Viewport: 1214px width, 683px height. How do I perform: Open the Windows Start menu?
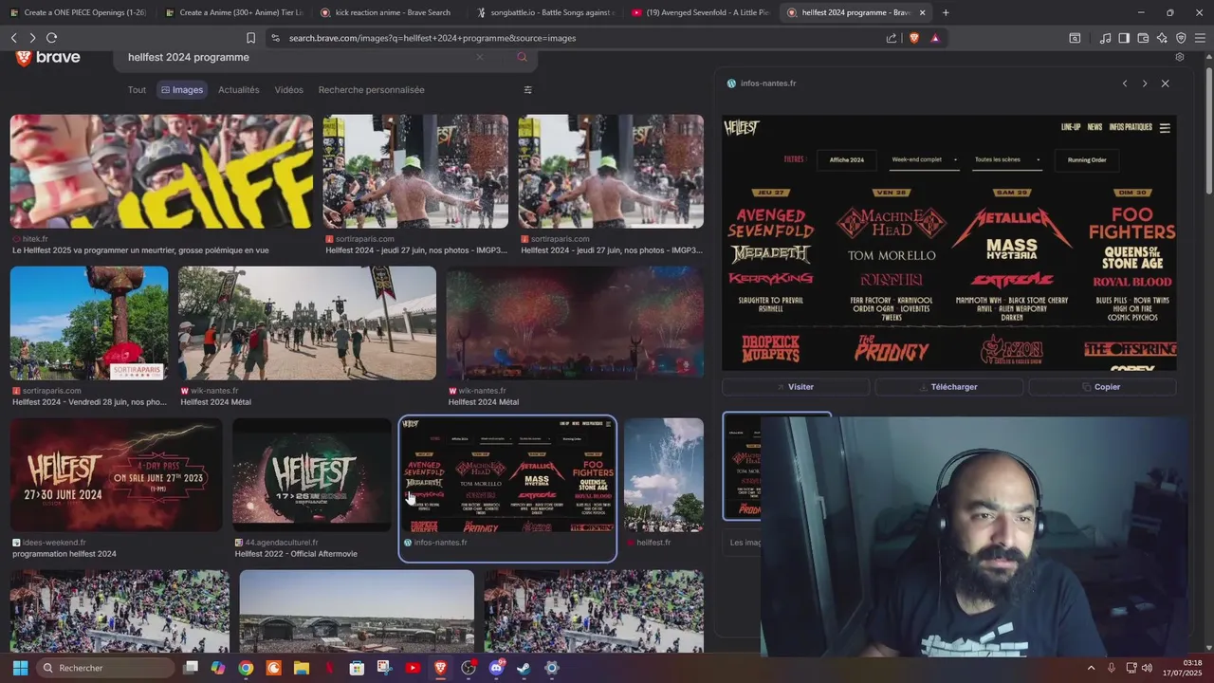coord(20,668)
